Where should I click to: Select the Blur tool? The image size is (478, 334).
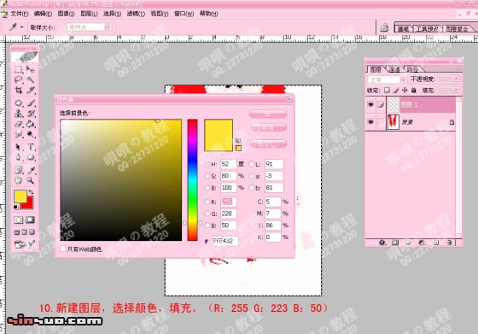(19, 134)
